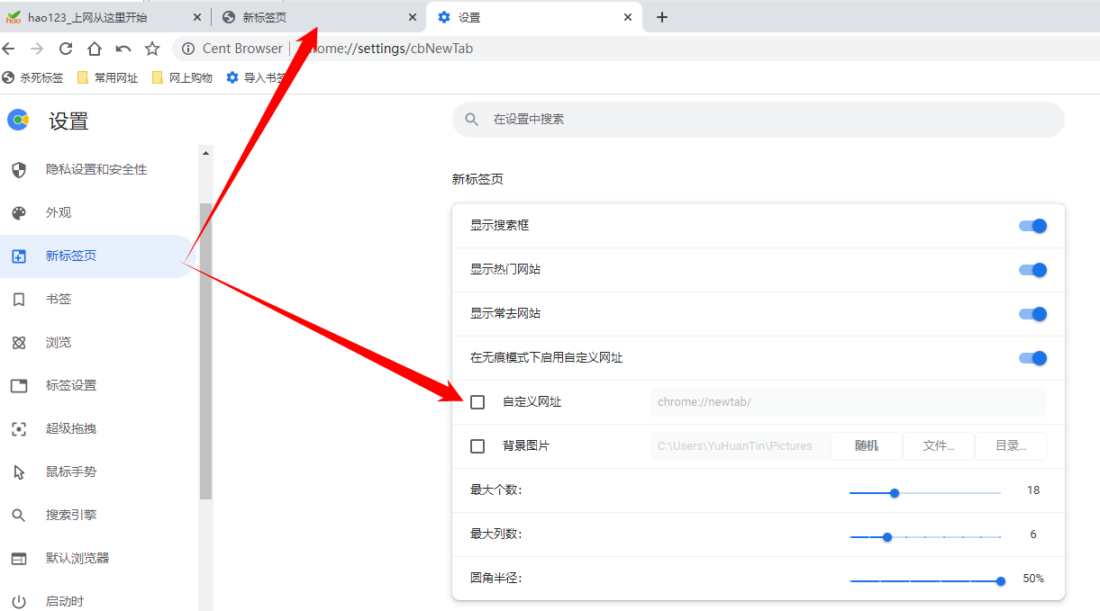The width and height of the screenshot is (1100, 611).
Task: Open a new tab with plus button
Action: click(x=662, y=17)
